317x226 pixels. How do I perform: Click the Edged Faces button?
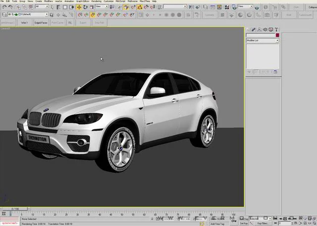[x=41, y=23]
